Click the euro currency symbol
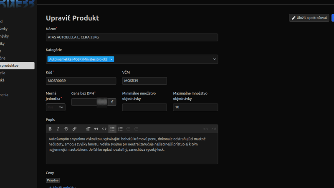The image size is (334, 188). pos(112,102)
